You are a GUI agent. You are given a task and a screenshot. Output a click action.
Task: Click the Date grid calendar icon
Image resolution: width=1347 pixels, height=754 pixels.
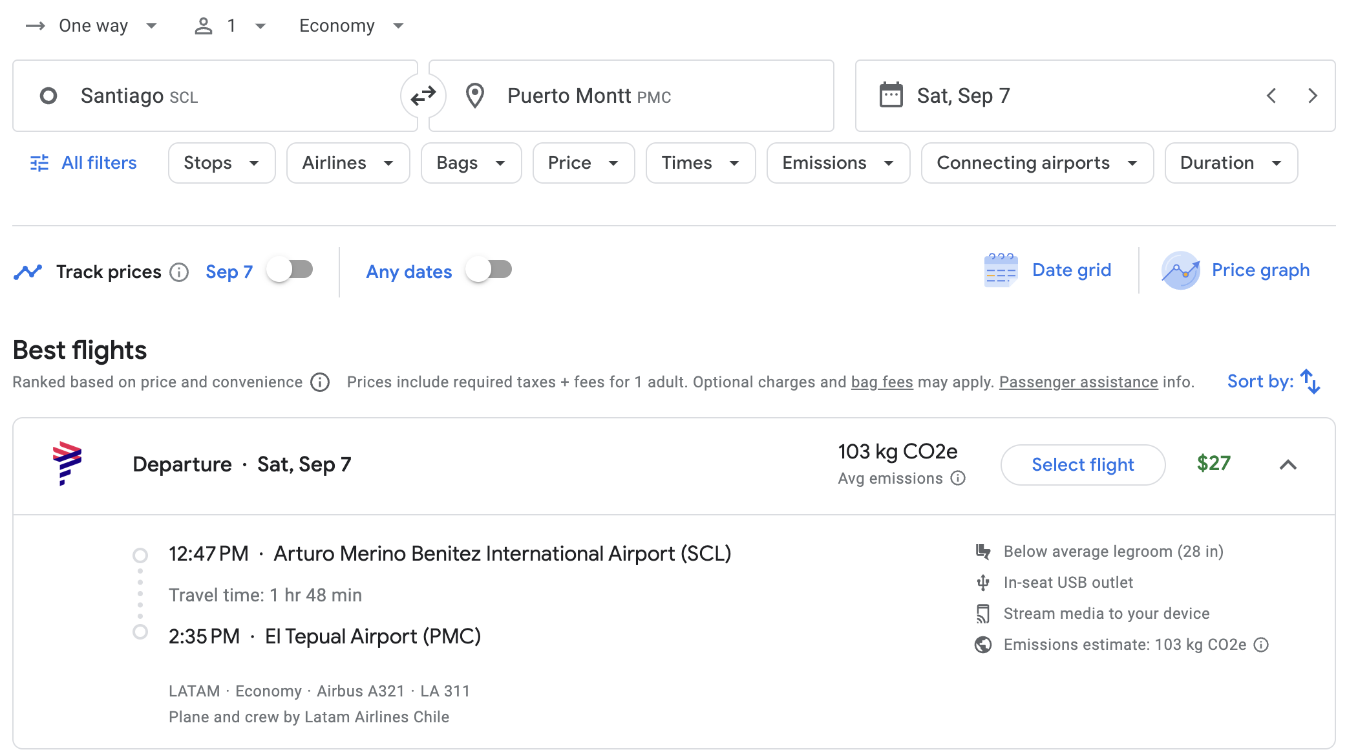pos(1001,270)
